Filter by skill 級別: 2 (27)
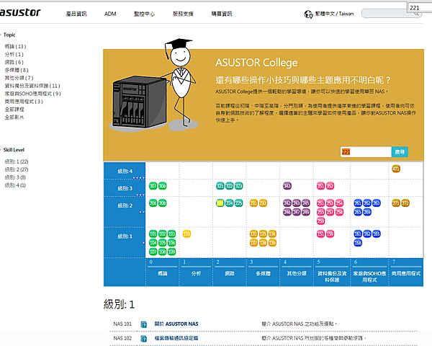Viewport: 432px width, 346px height. [17, 169]
